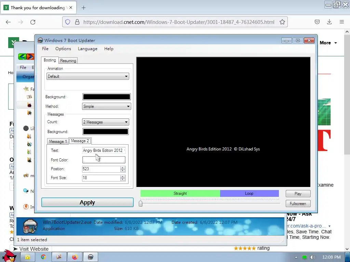Click the message Text input field
This screenshot has height=262, width=350.
pyautogui.click(x=104, y=150)
